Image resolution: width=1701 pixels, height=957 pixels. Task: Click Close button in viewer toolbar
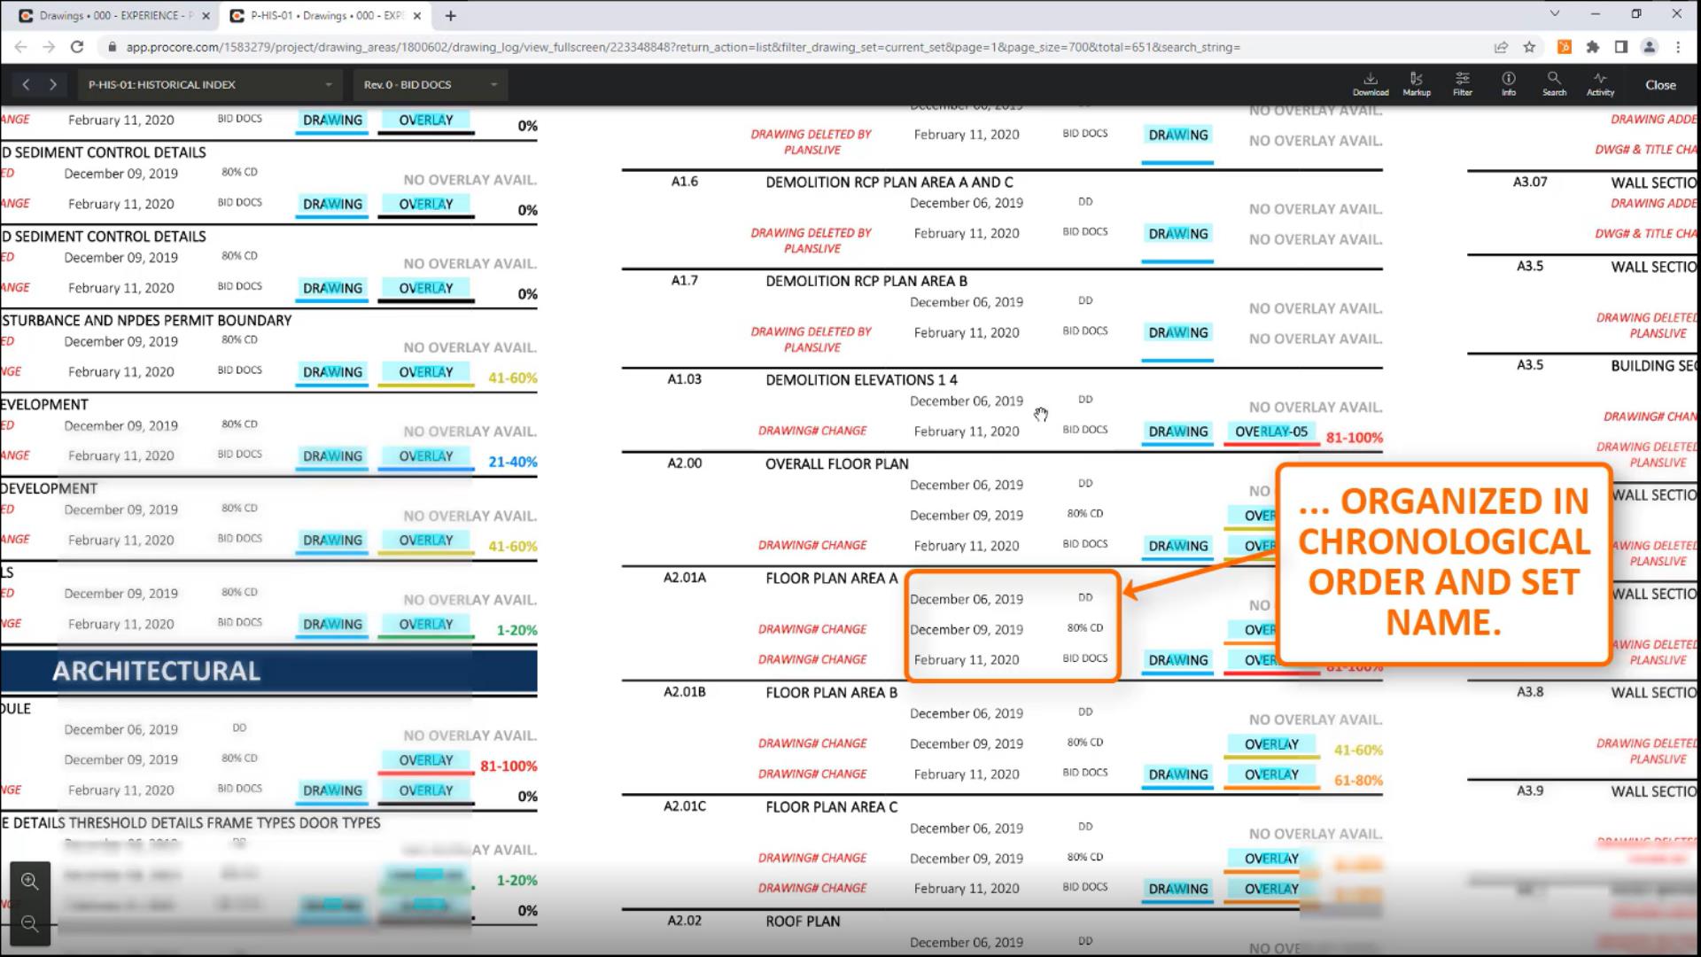click(x=1660, y=85)
